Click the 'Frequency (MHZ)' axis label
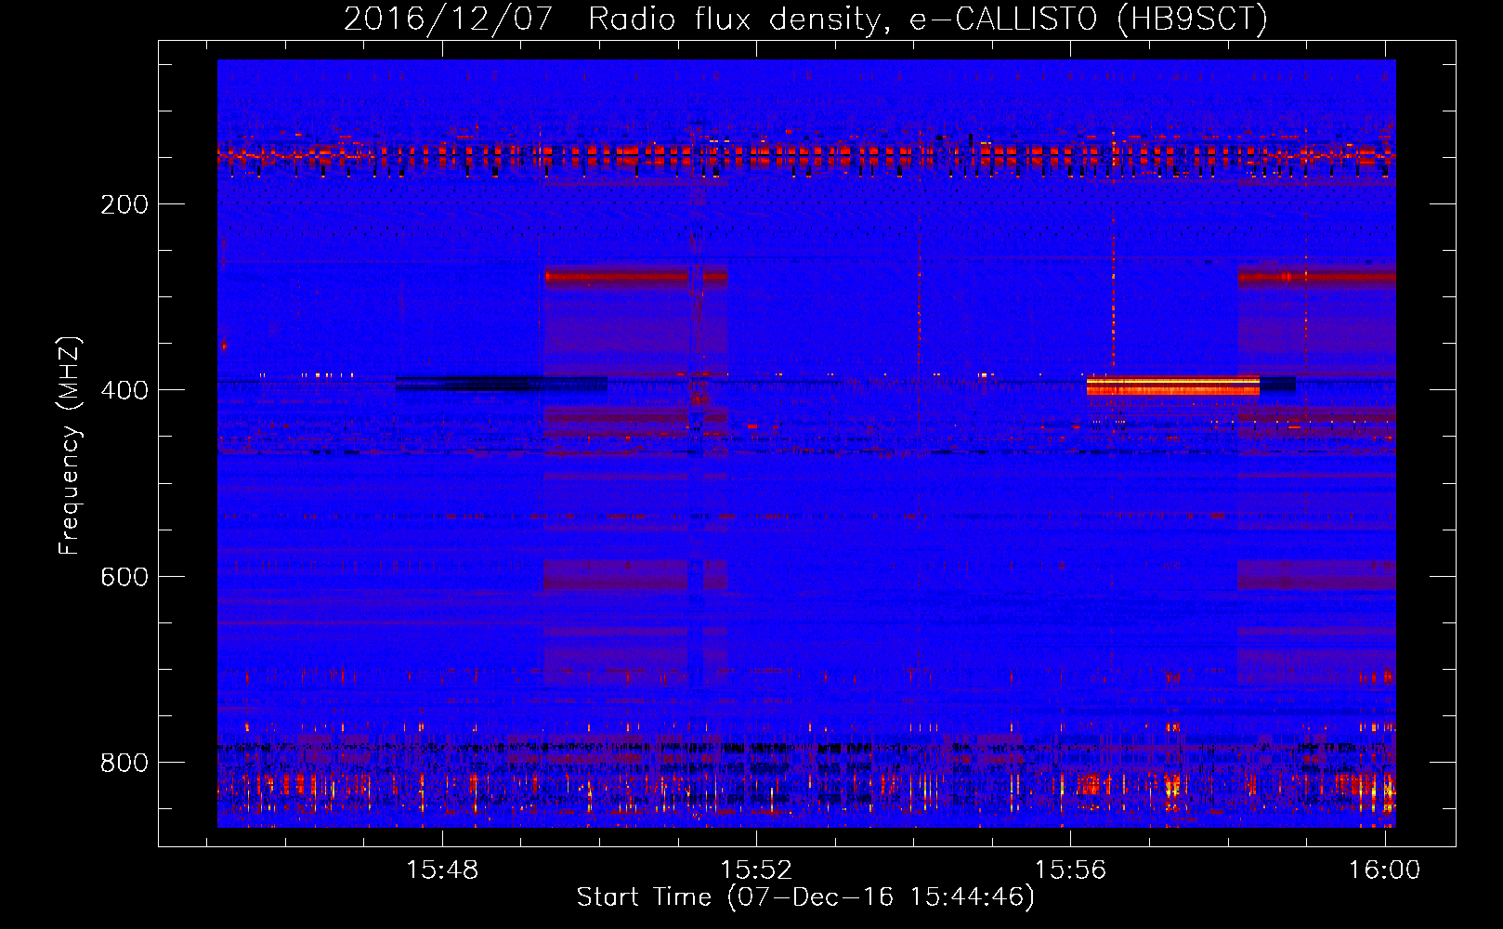This screenshot has width=1503, height=929. [70, 445]
